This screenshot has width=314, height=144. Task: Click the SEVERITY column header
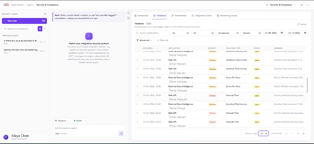tap(212, 48)
